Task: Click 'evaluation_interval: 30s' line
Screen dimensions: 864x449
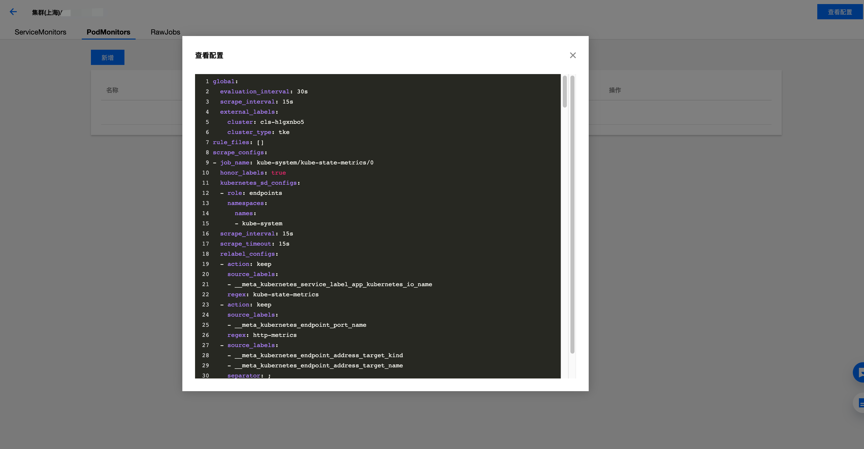Action: [264, 92]
